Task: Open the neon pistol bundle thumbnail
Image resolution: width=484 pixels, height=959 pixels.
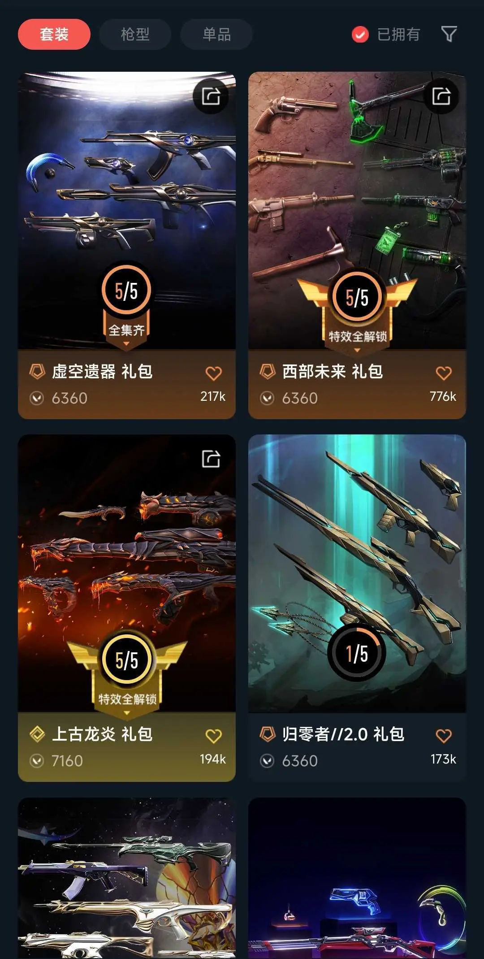Action: 357,878
